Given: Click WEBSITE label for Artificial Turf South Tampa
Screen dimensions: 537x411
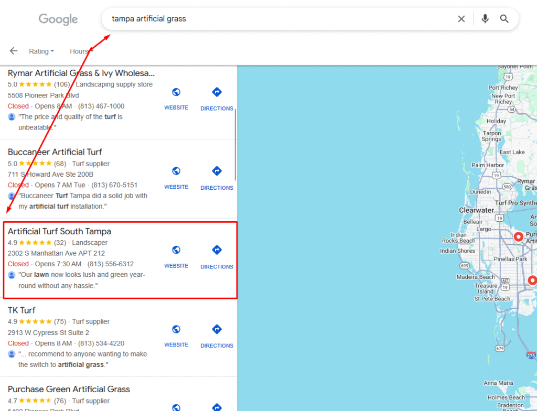Looking at the screenshot, I should 176,266.
